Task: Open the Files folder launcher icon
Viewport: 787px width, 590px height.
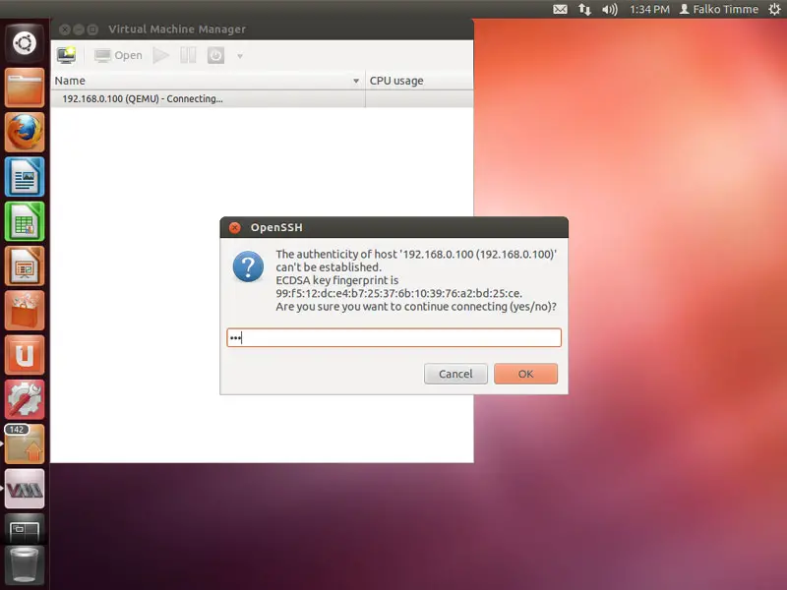Action: (24, 88)
